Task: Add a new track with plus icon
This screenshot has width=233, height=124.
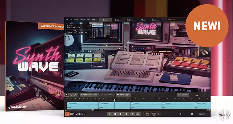Action: tap(205, 95)
